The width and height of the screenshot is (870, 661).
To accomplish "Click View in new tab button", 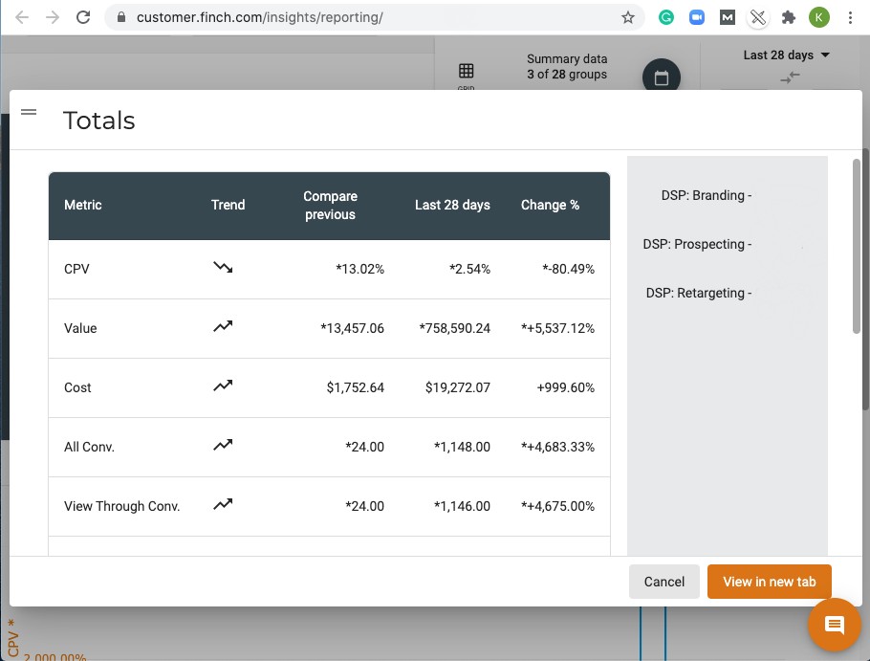I will pyautogui.click(x=769, y=582).
